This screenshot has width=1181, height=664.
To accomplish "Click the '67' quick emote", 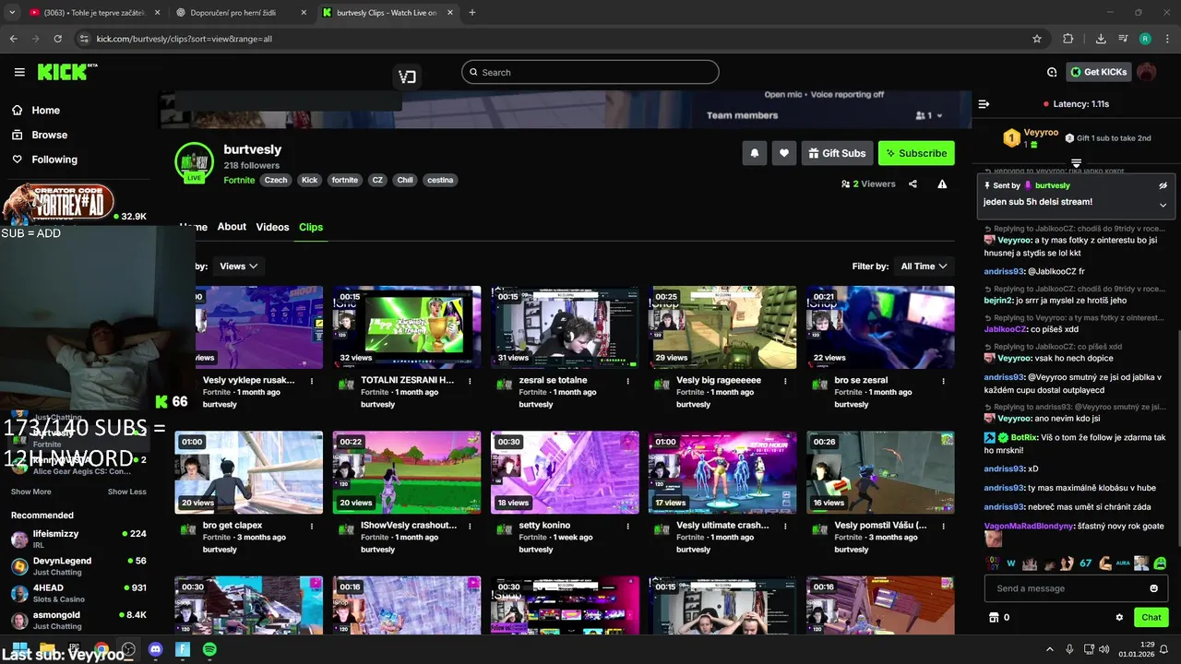I will 1085,563.
